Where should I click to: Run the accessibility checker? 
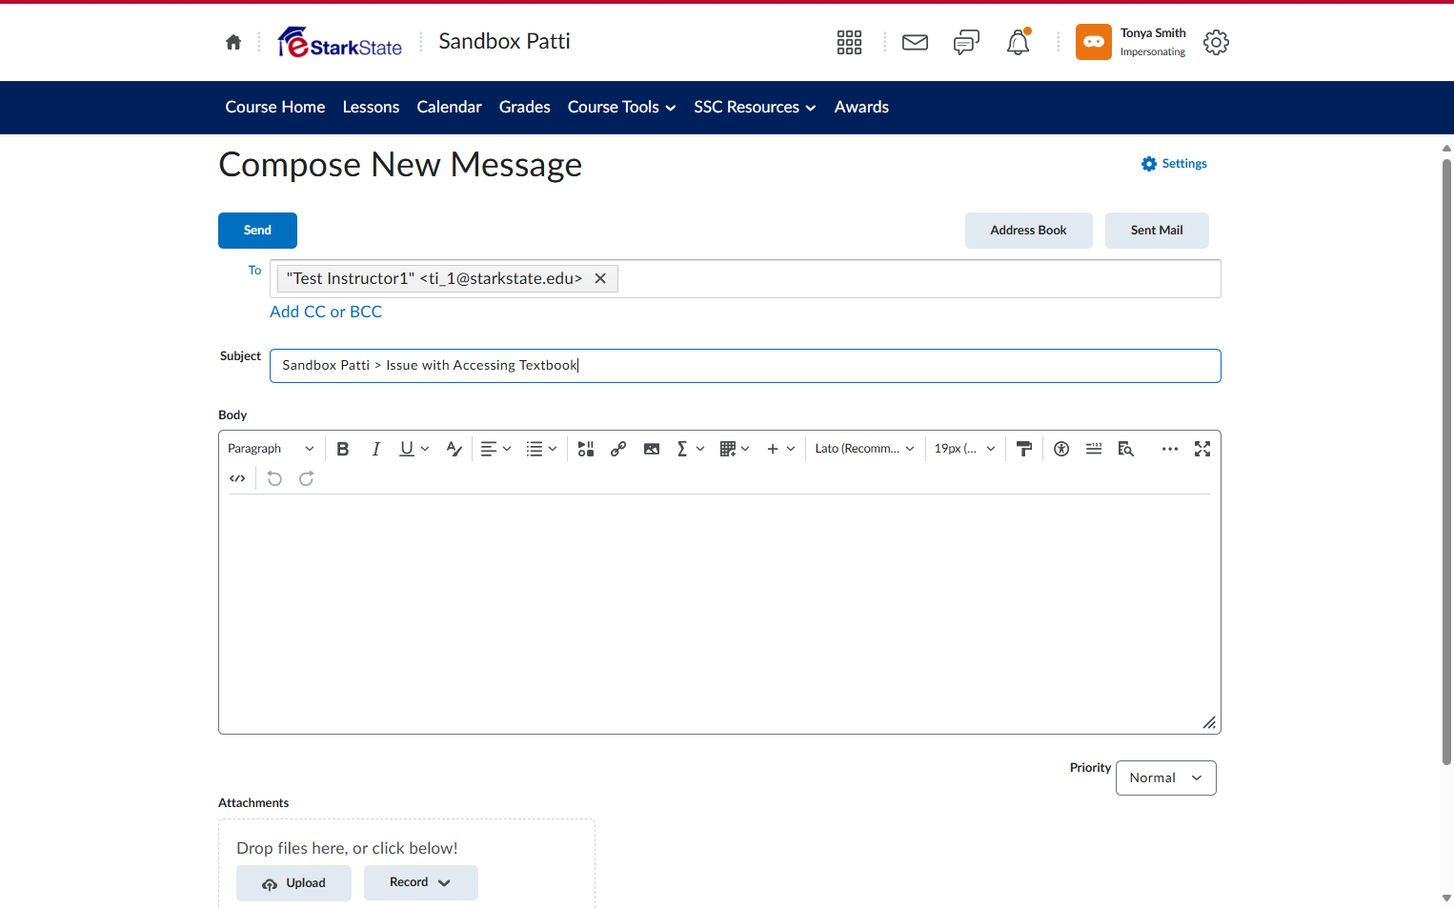[1061, 449]
